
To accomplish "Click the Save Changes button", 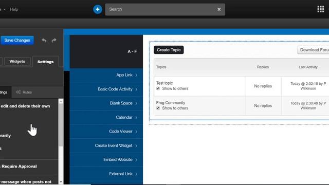I will 17,40.
